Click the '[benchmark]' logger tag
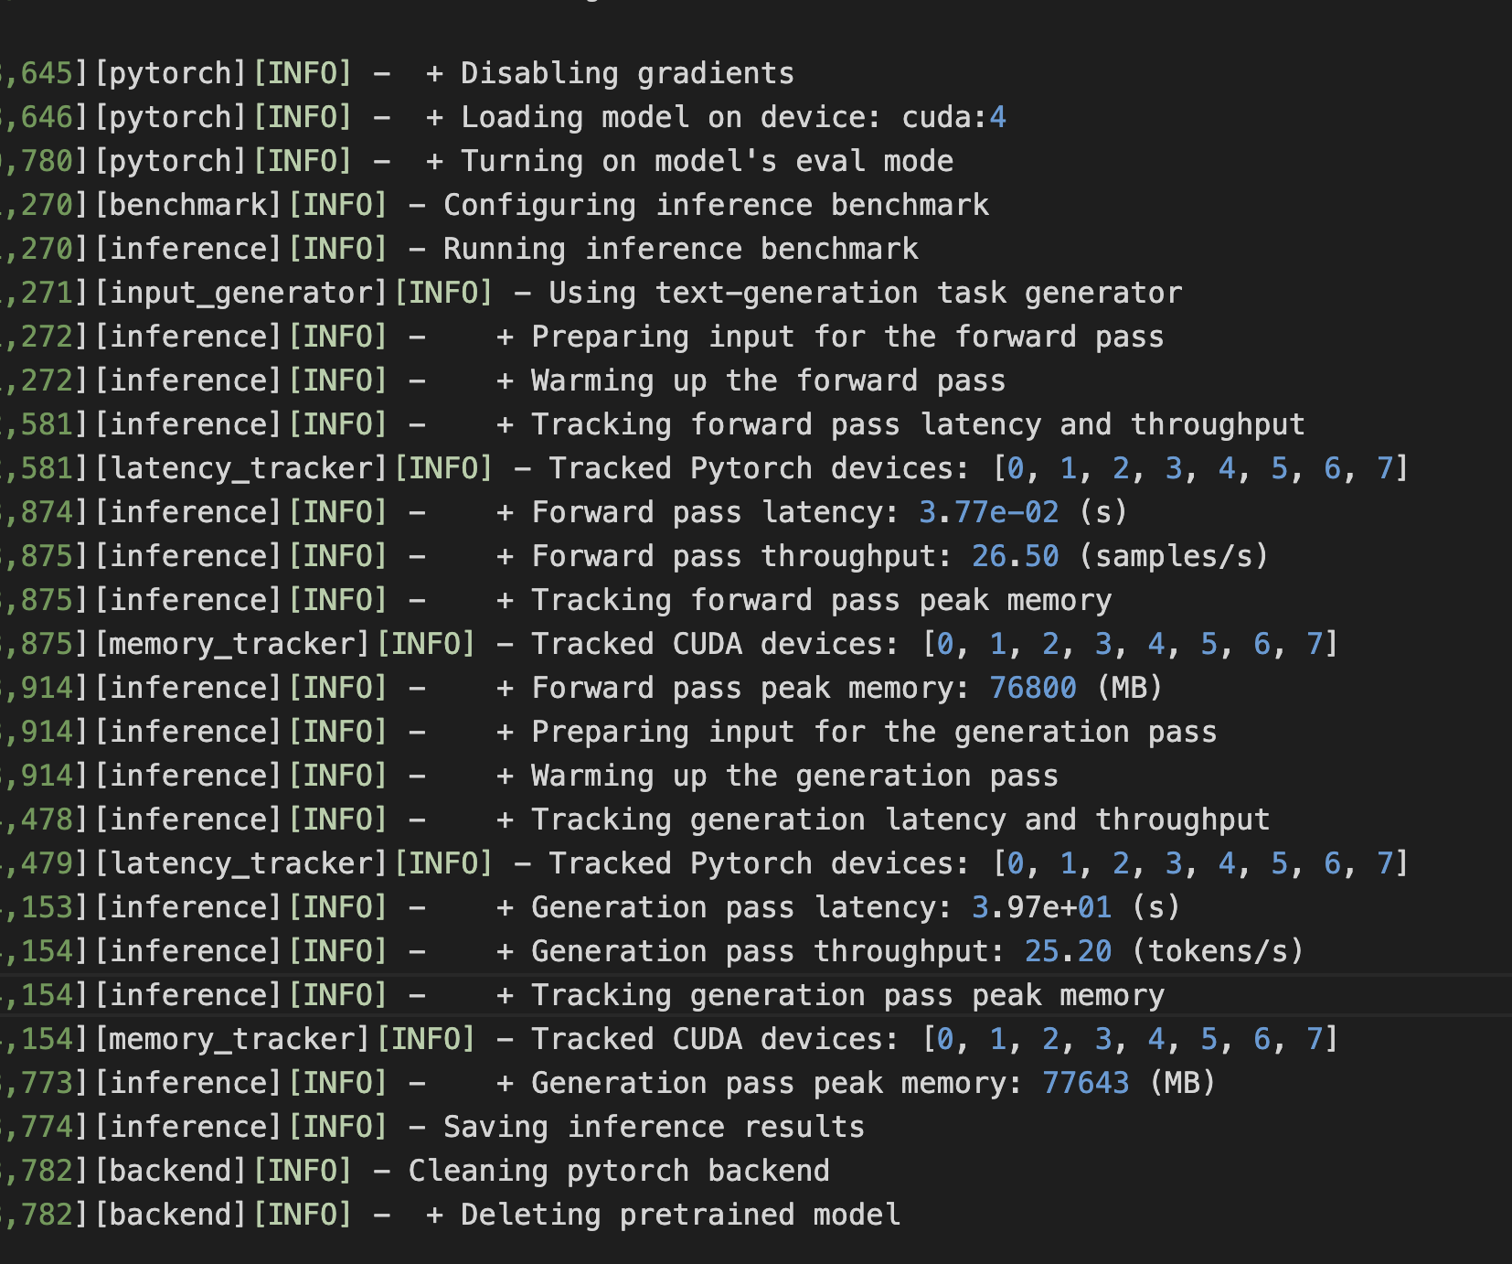 pyautogui.click(x=188, y=205)
